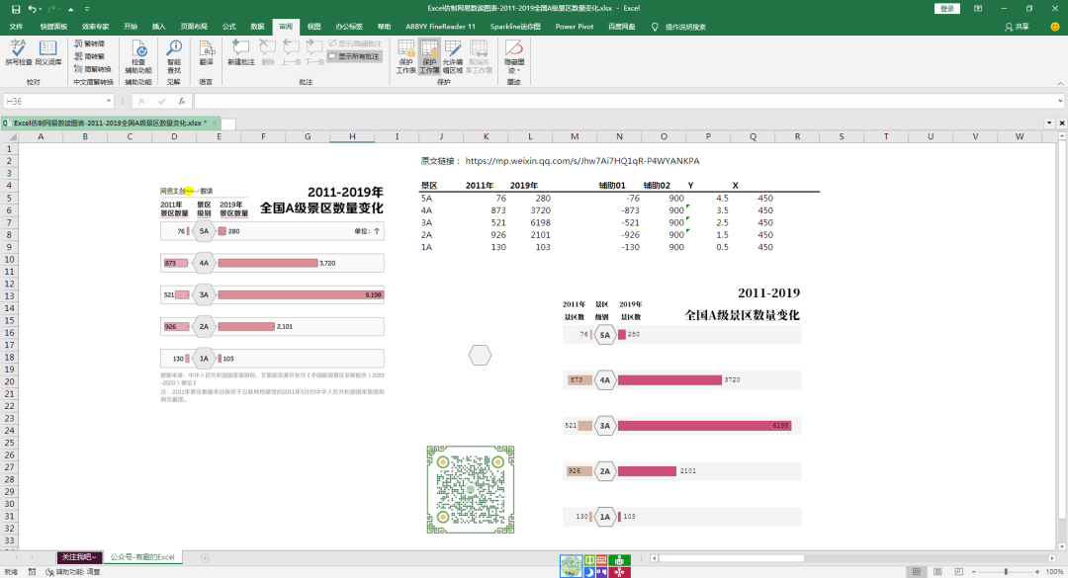Click the Tell Me search box (操作说明搜索)
This screenshot has width=1068, height=578.
pyautogui.click(x=677, y=27)
